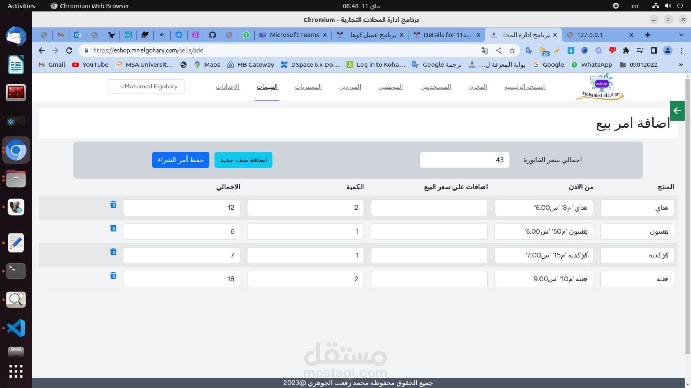Screen dimensions: 691x388
Task: Open the المشتريات navigation menu item
Action: pyautogui.click(x=308, y=87)
